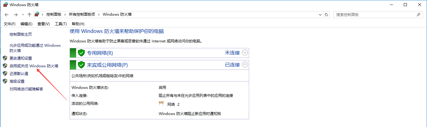Screen dimensions: 427x127
Task: Click Windows 防火墙 in the address breadcrumb
Action: [117, 14]
